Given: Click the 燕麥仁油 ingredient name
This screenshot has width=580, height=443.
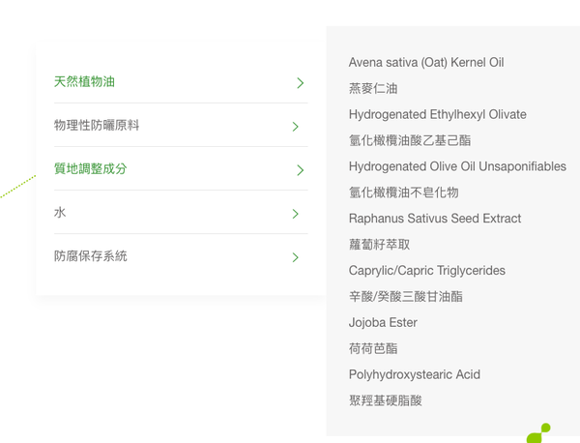Looking at the screenshot, I should pos(373,88).
